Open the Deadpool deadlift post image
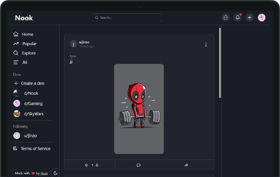This screenshot has width=280, height=177. click(x=139, y=109)
